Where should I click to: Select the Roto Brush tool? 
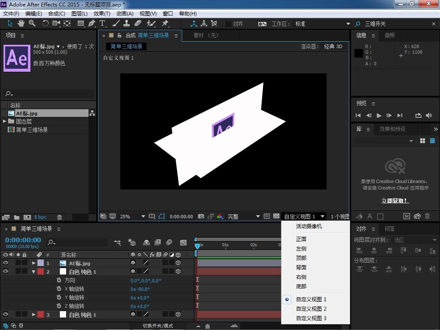tap(151, 24)
